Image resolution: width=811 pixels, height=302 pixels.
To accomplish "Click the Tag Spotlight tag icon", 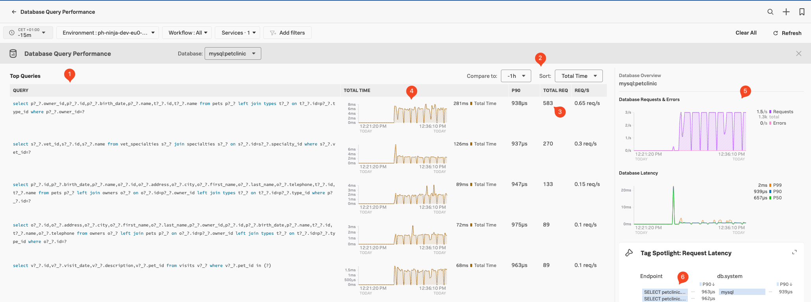I will coord(629,253).
